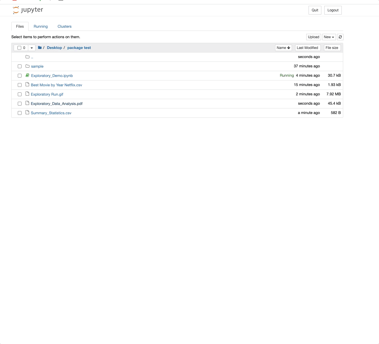Click the running notebook icon beside Exploratory_Demo.ipynb

27,75
